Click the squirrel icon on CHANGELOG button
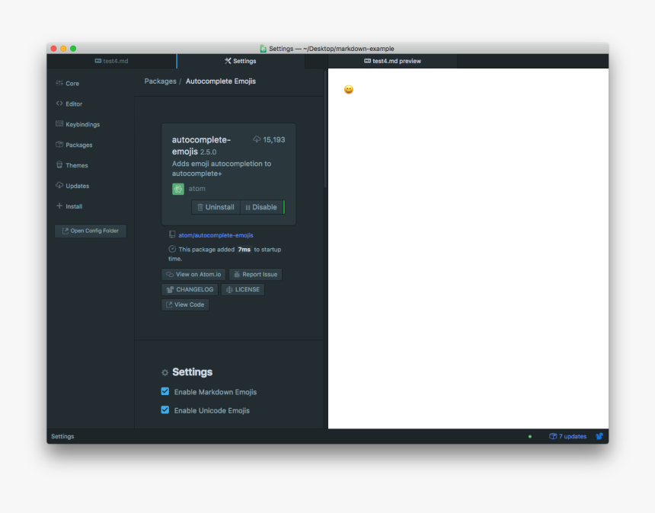Image resolution: width=655 pixels, height=513 pixels. 170,290
